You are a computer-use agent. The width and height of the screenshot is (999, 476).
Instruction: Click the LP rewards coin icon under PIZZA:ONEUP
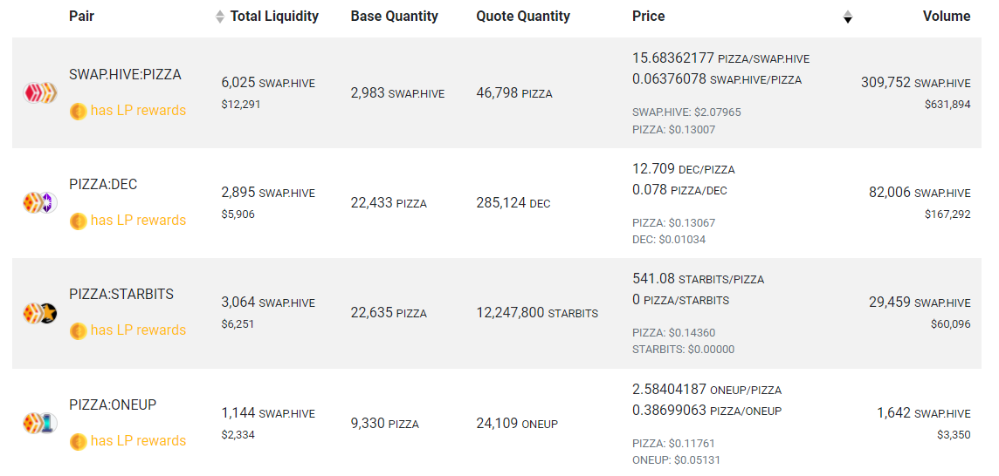pyautogui.click(x=78, y=442)
